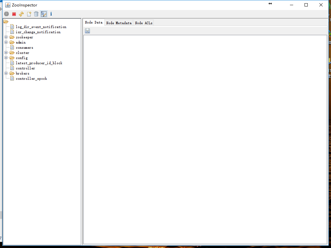Select the latest_producer_id_block node
This screenshot has height=248, width=331.
tap(39, 63)
